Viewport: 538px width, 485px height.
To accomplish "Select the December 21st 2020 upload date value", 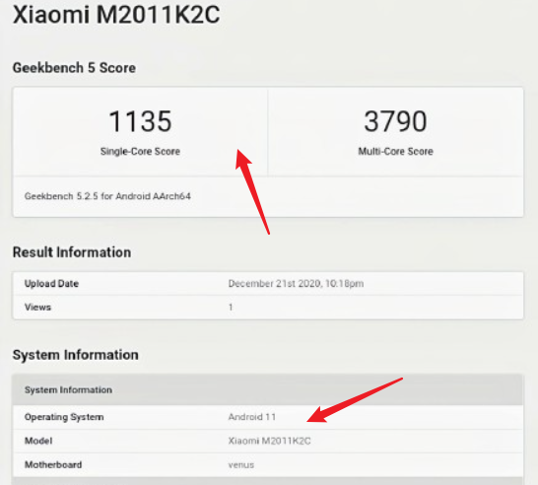I will (x=296, y=284).
